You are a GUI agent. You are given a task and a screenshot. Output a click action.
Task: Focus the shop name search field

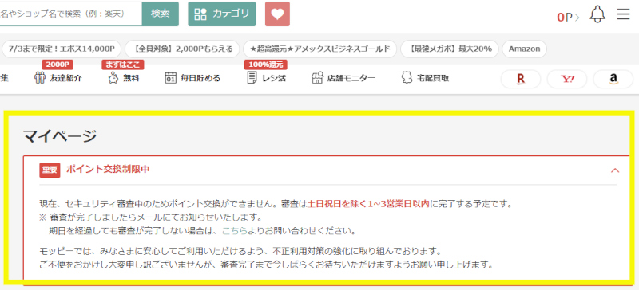click(71, 14)
